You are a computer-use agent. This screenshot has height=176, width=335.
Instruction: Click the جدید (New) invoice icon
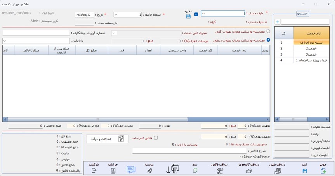(x=323, y=170)
